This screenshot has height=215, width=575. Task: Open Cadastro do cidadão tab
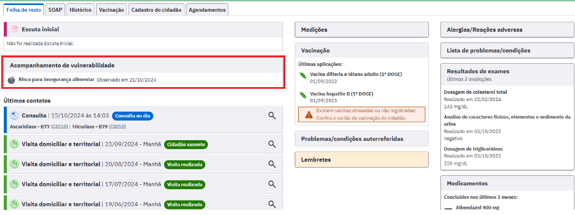tap(156, 10)
